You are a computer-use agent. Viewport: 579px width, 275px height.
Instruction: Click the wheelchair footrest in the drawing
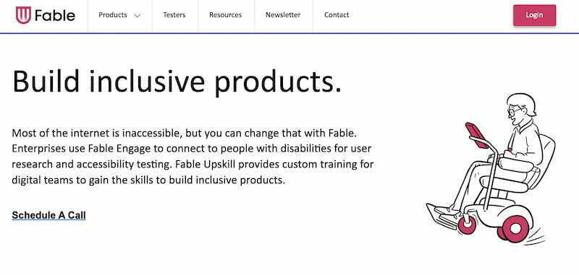[441, 216]
